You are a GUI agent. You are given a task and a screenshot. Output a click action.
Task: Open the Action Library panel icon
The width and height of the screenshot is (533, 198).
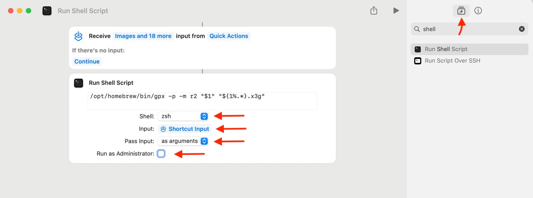[x=461, y=11]
